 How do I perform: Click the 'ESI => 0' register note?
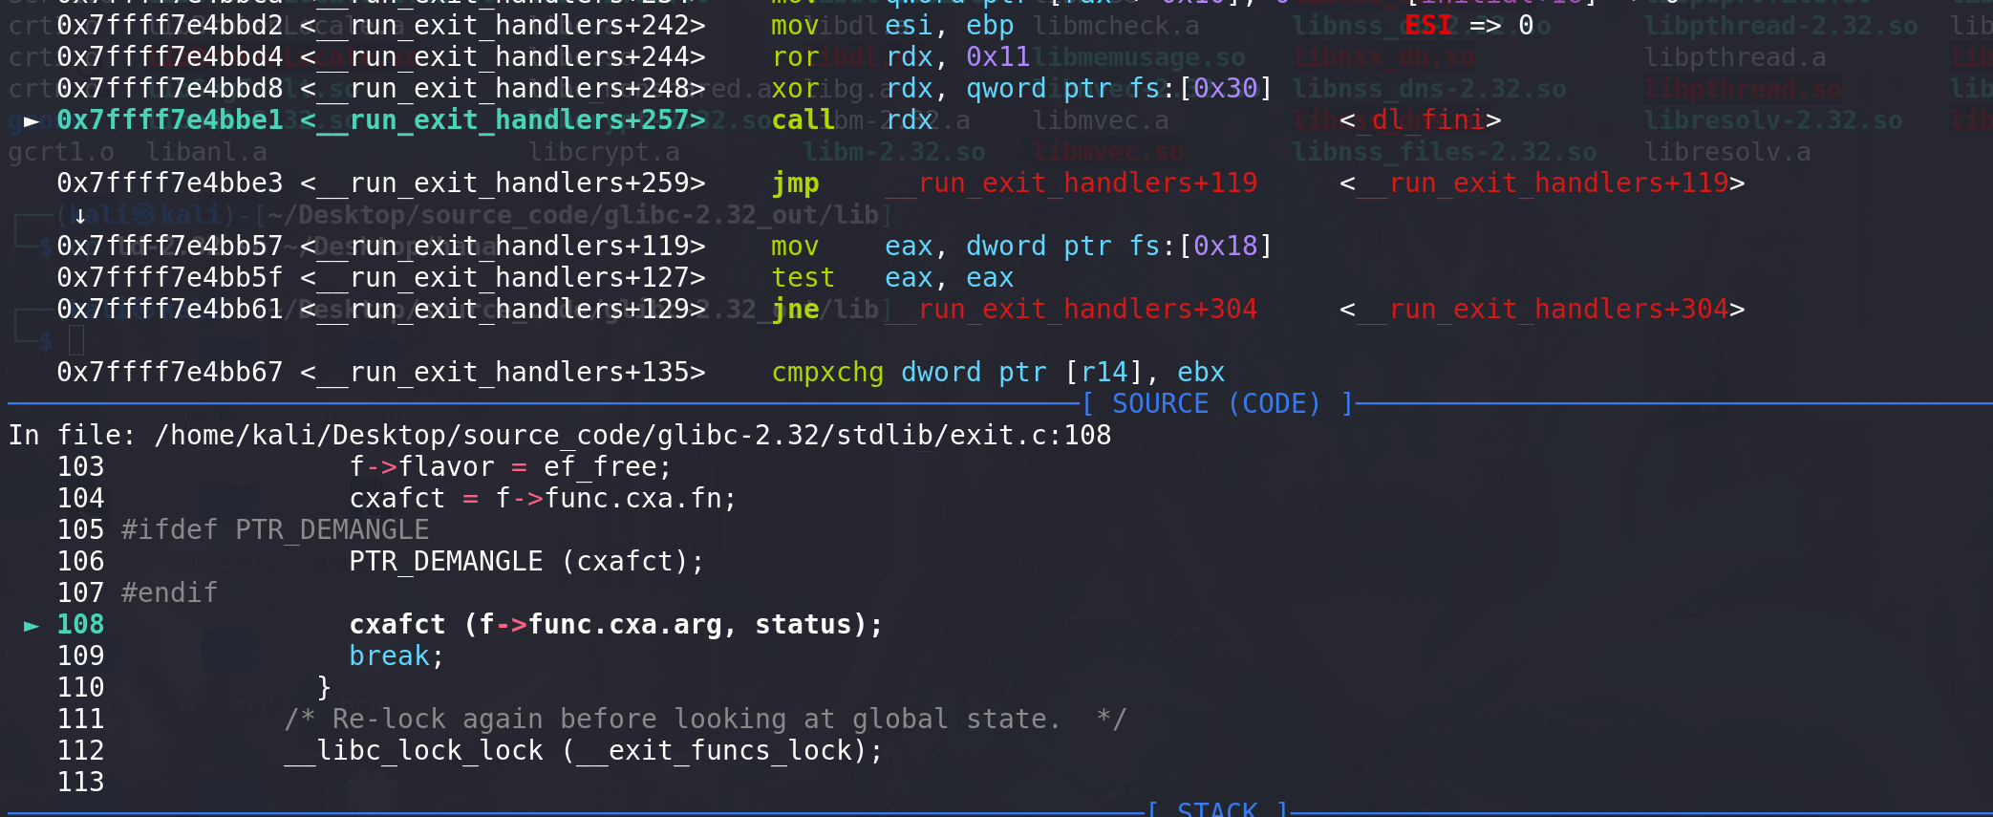(1468, 25)
